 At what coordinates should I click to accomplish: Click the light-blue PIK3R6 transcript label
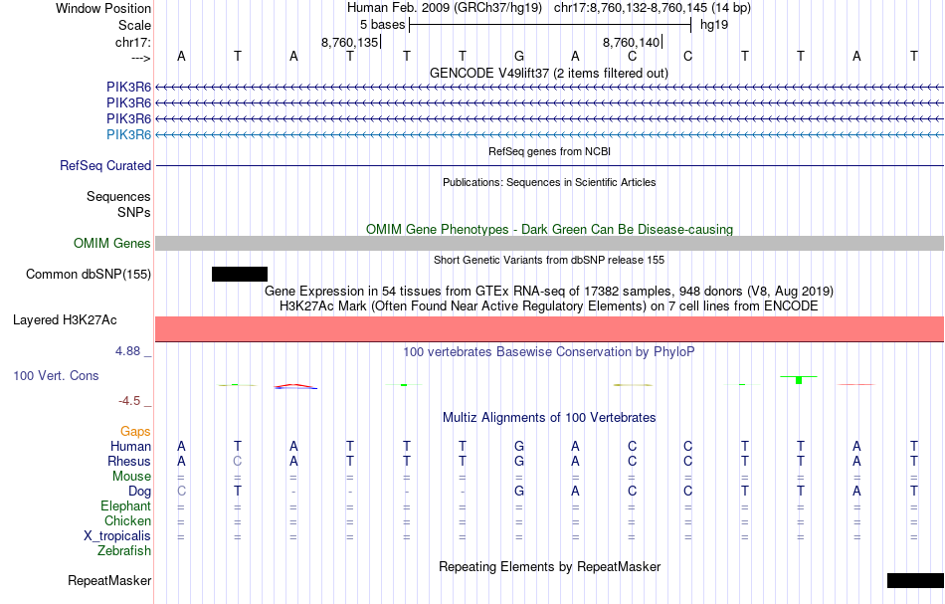(128, 134)
